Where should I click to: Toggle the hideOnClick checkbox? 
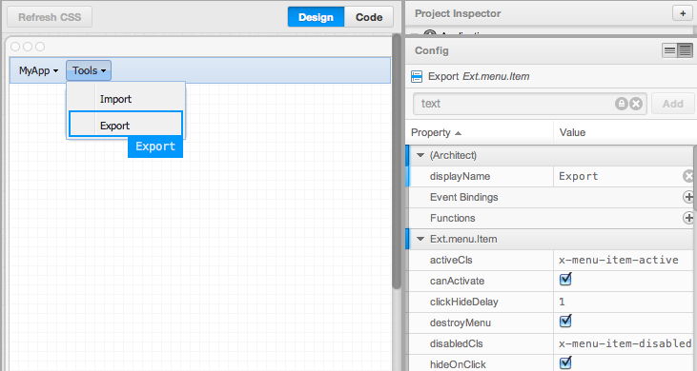coord(565,363)
